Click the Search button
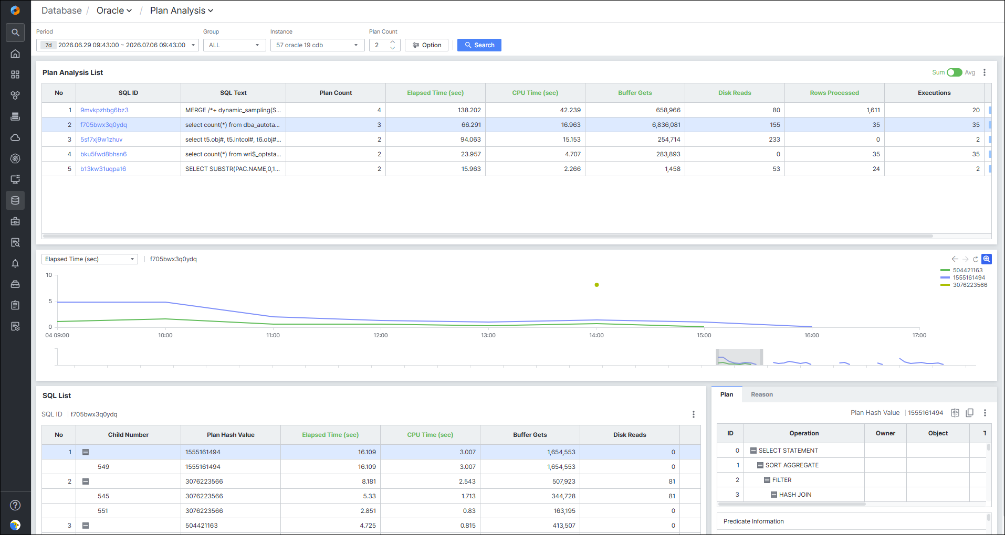 (479, 45)
